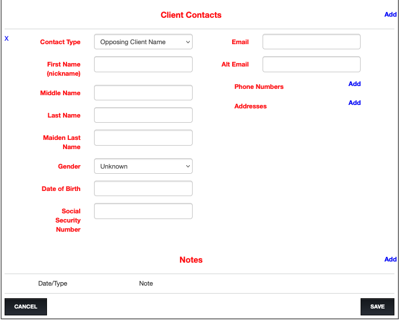Click the Date of Birth field
Viewport: 399px width, 320px height.
(143, 189)
